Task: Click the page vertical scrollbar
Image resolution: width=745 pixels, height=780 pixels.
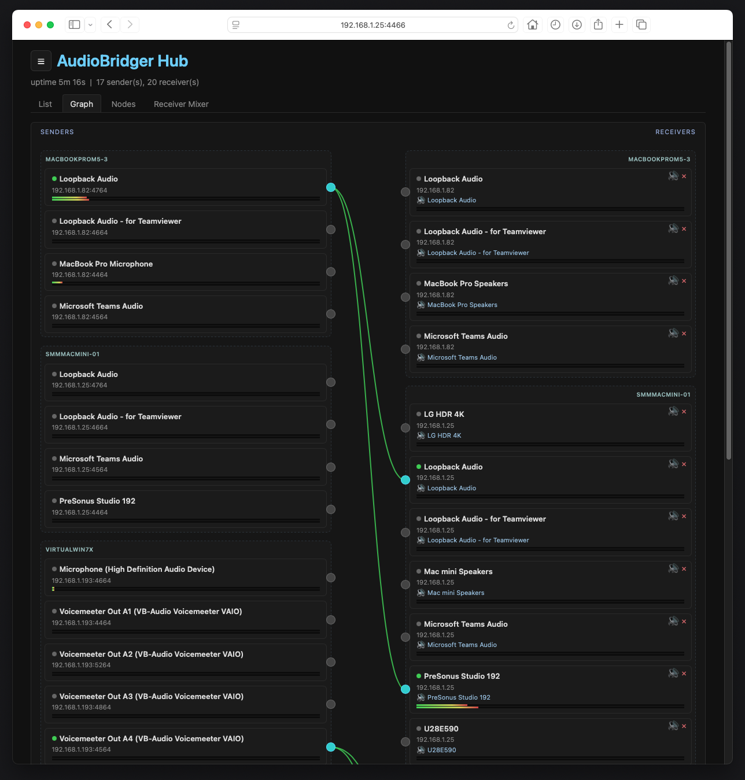Action: [729, 251]
